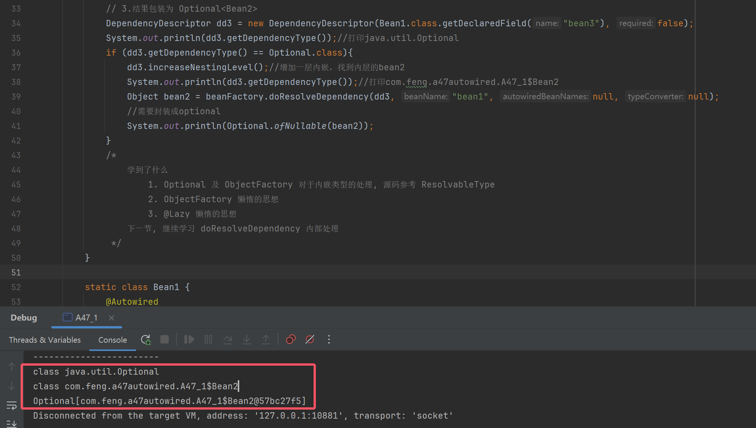Click 'Disconnected from the target VM' line
Viewport: 756px width, 428px height.
243,416
